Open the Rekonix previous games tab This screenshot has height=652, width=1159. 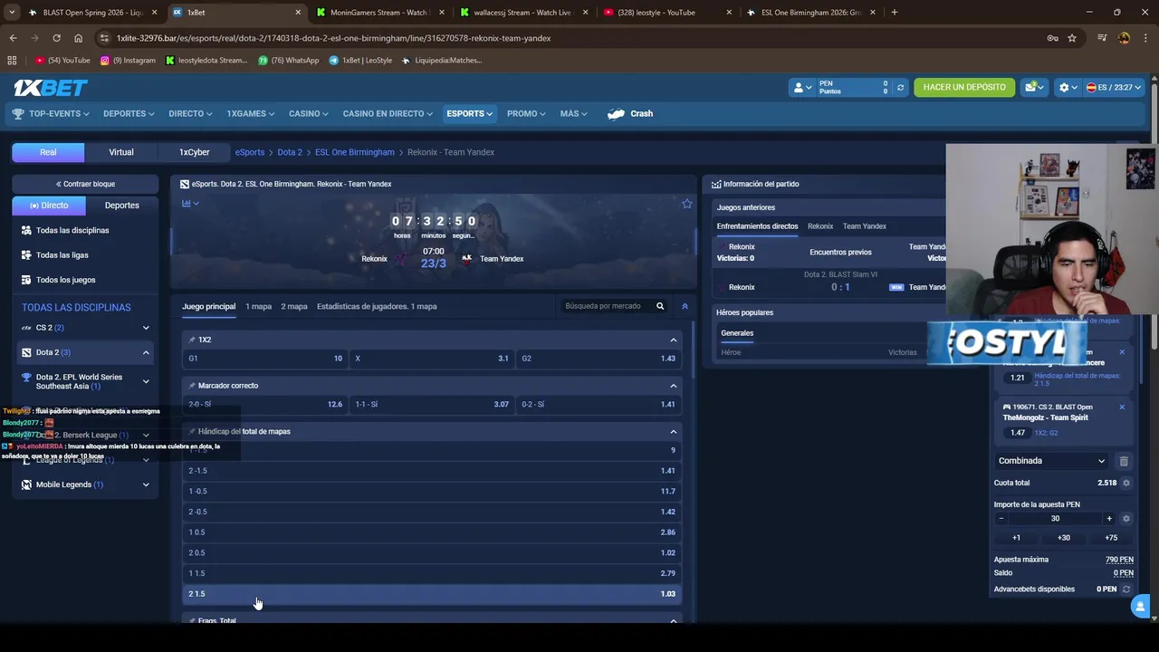coord(820,226)
